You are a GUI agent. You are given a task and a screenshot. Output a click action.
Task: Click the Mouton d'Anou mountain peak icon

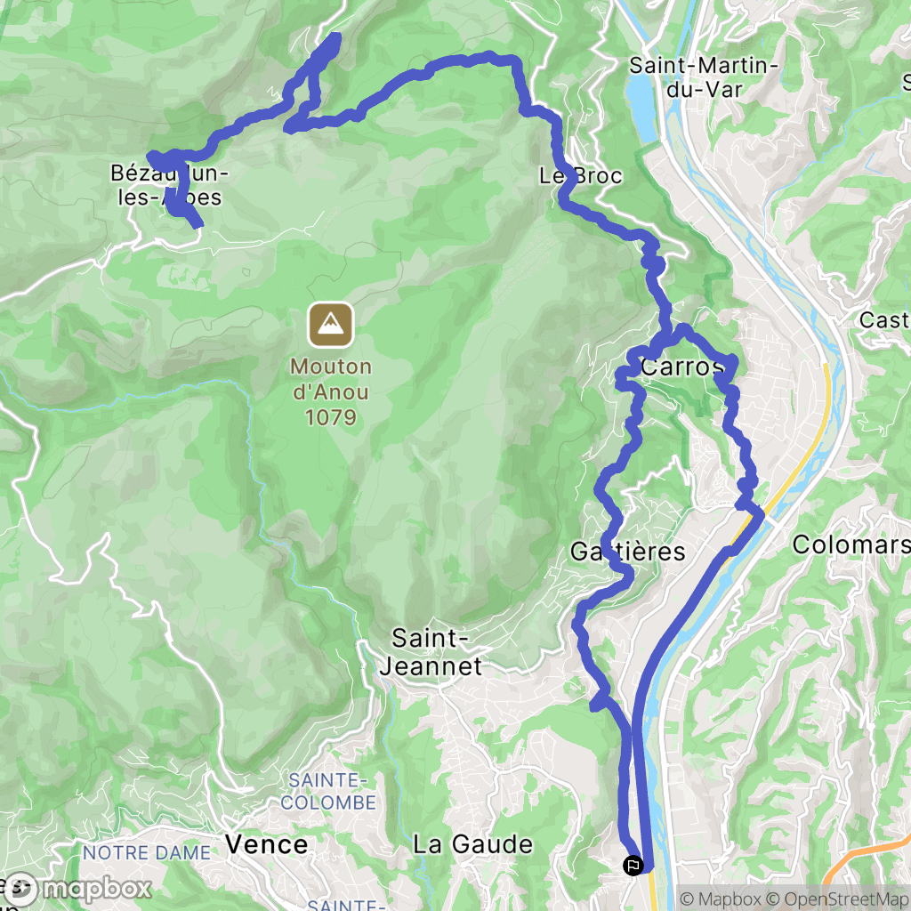pos(331,325)
